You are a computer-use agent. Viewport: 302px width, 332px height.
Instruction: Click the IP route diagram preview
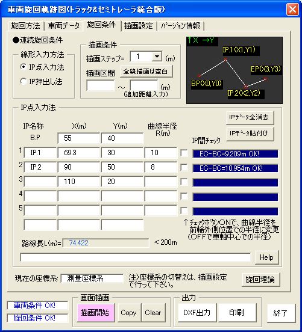coord(234,70)
